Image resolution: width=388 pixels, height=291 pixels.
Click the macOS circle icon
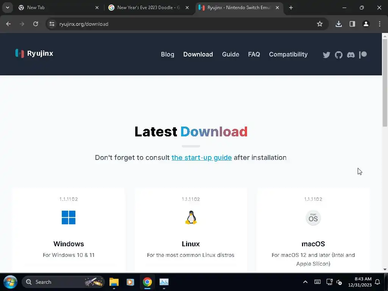[x=313, y=218]
